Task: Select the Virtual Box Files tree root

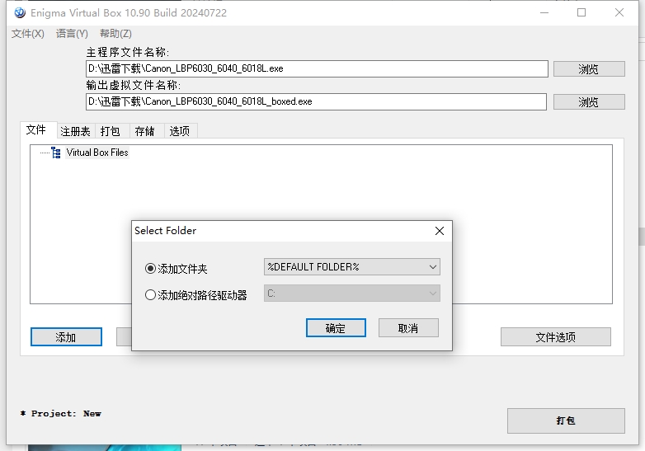Action: pyautogui.click(x=97, y=153)
